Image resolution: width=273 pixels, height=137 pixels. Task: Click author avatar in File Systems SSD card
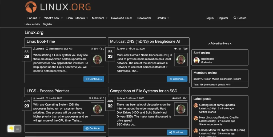coord(181,109)
